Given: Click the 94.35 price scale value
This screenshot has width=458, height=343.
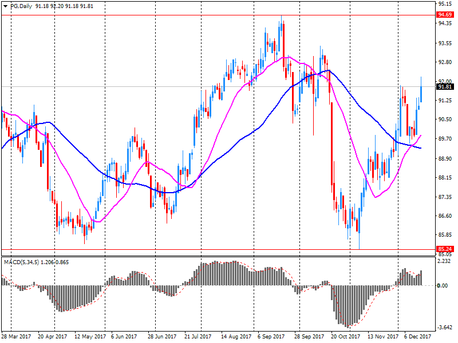Looking at the screenshot, I should click(445, 23).
